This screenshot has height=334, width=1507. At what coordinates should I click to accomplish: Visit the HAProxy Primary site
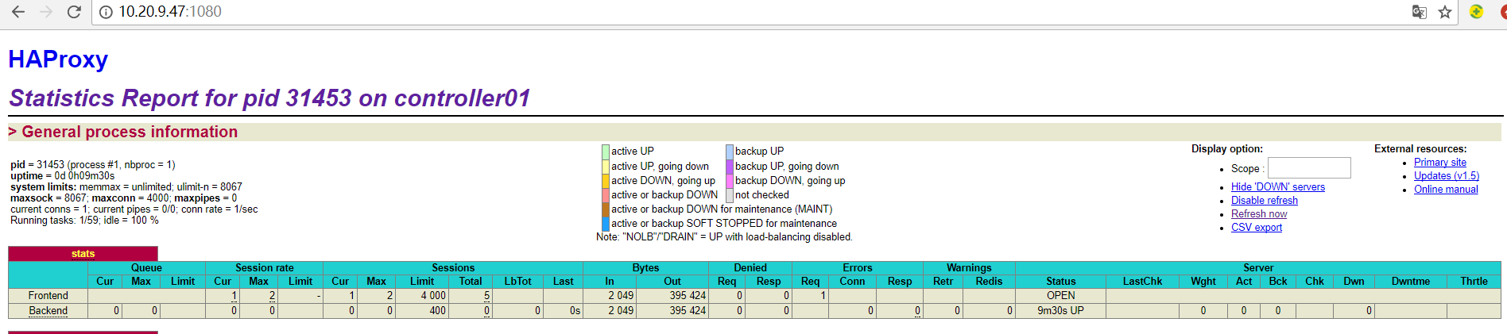[1440, 162]
